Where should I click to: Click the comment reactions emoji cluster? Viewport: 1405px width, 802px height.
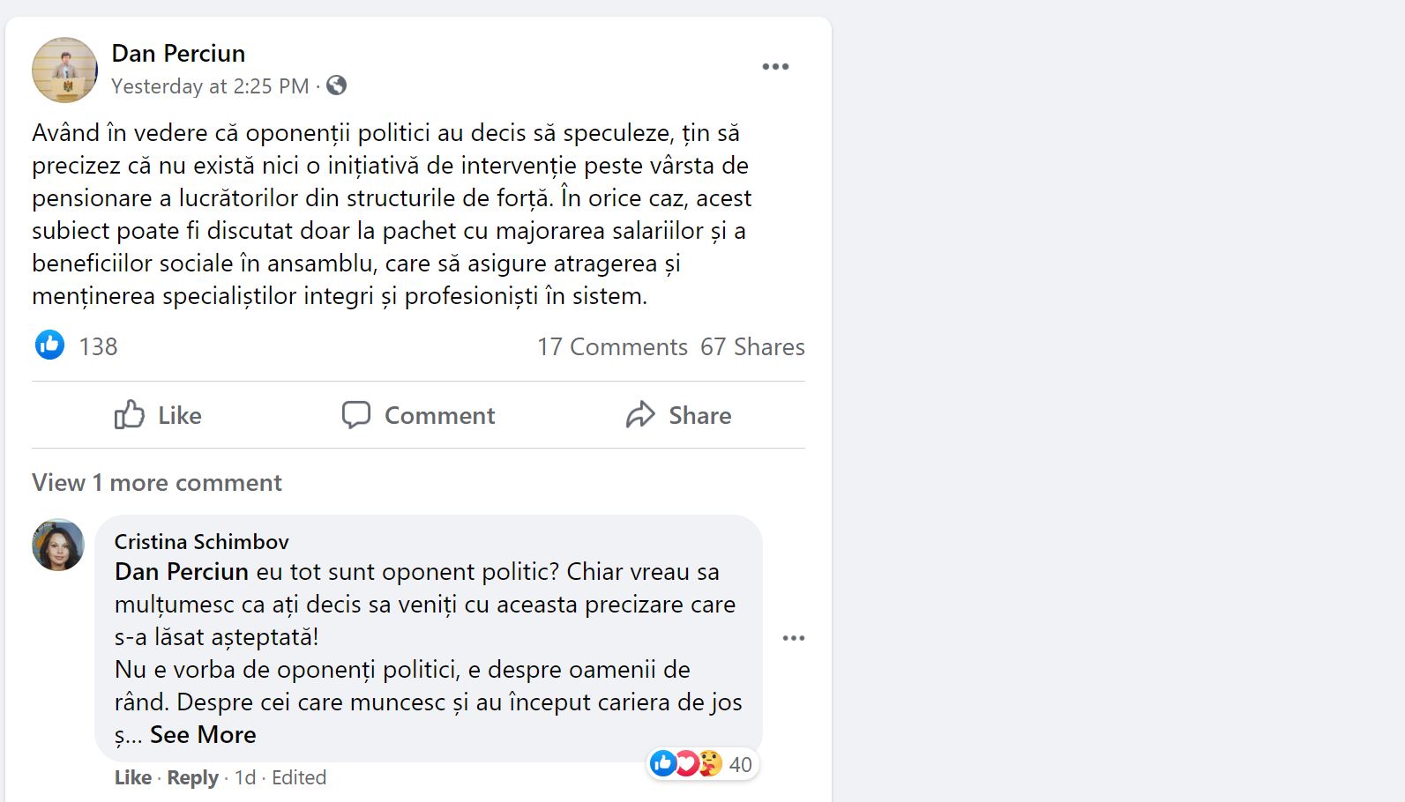[687, 763]
